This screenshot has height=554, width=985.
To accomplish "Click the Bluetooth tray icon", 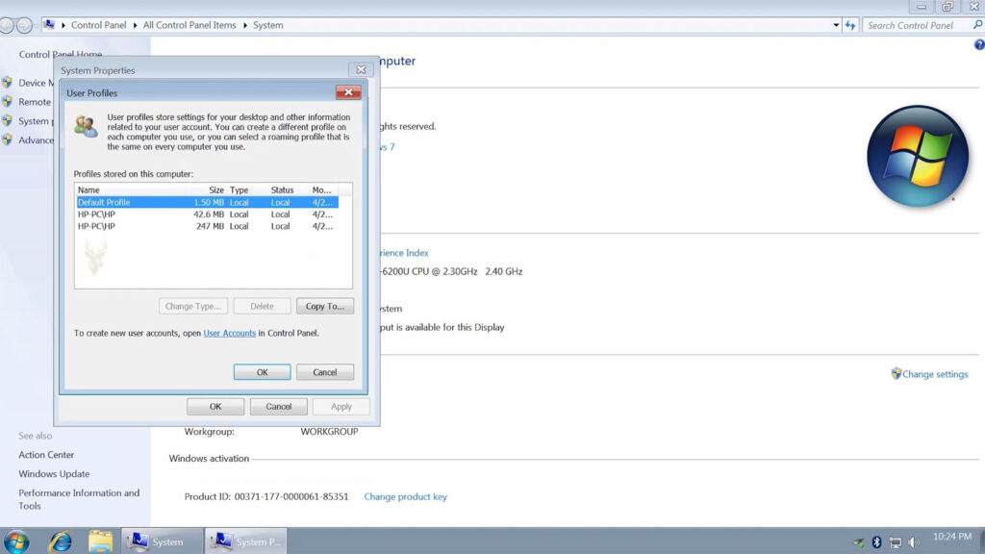I will pyautogui.click(x=877, y=542).
